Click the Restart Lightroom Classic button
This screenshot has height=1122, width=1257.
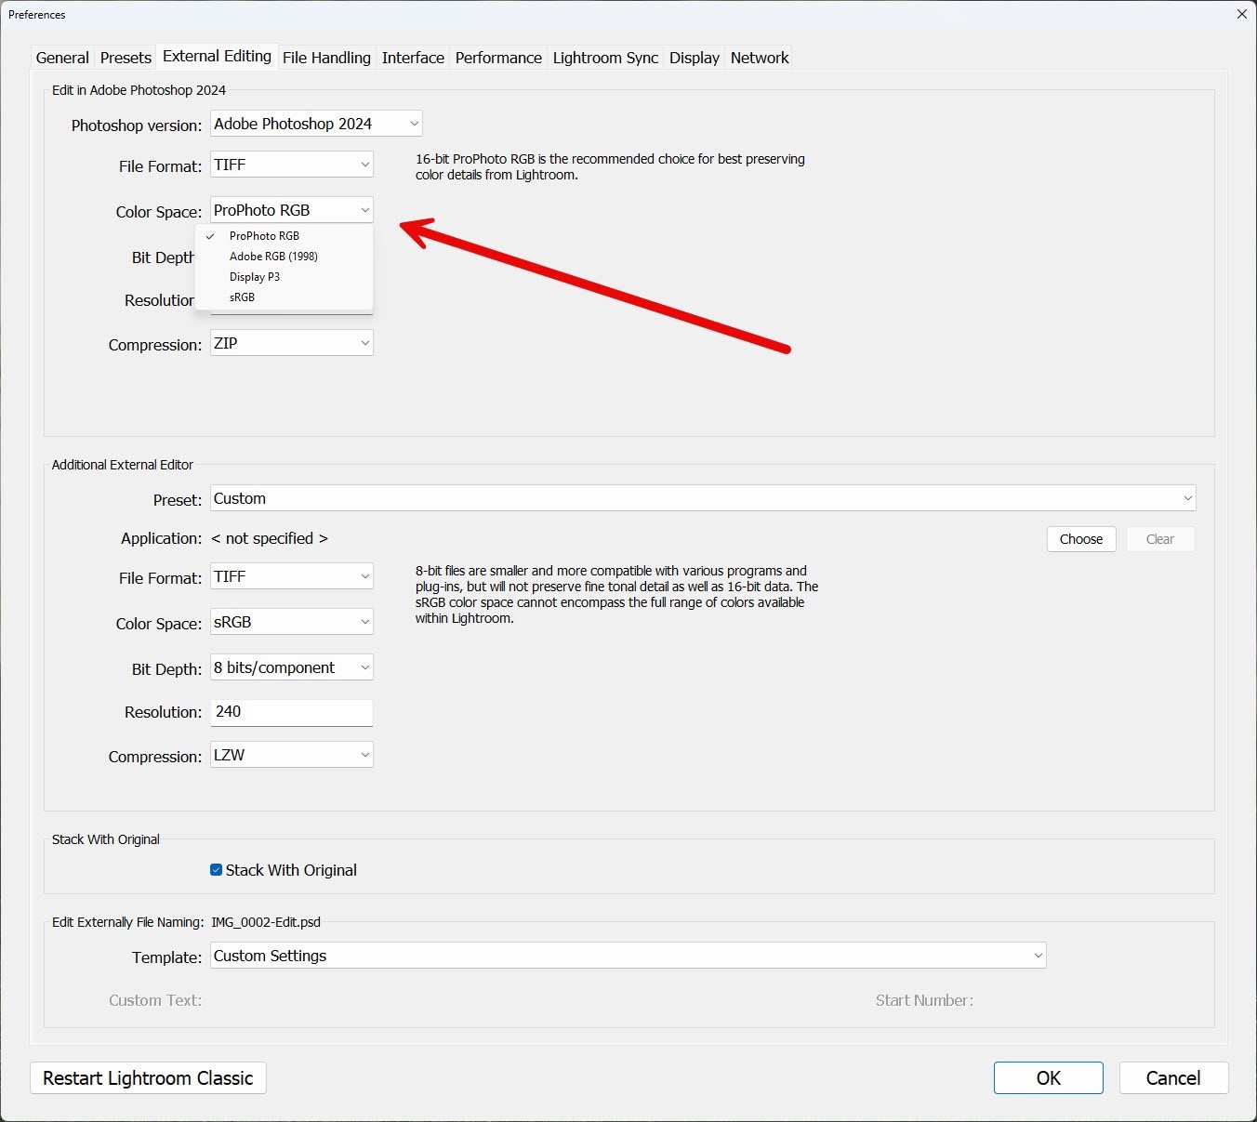click(x=148, y=1078)
